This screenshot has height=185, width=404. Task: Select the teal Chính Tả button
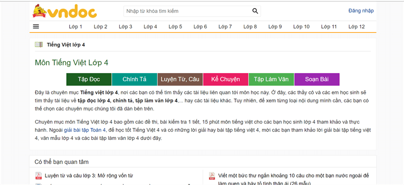coord(134,79)
